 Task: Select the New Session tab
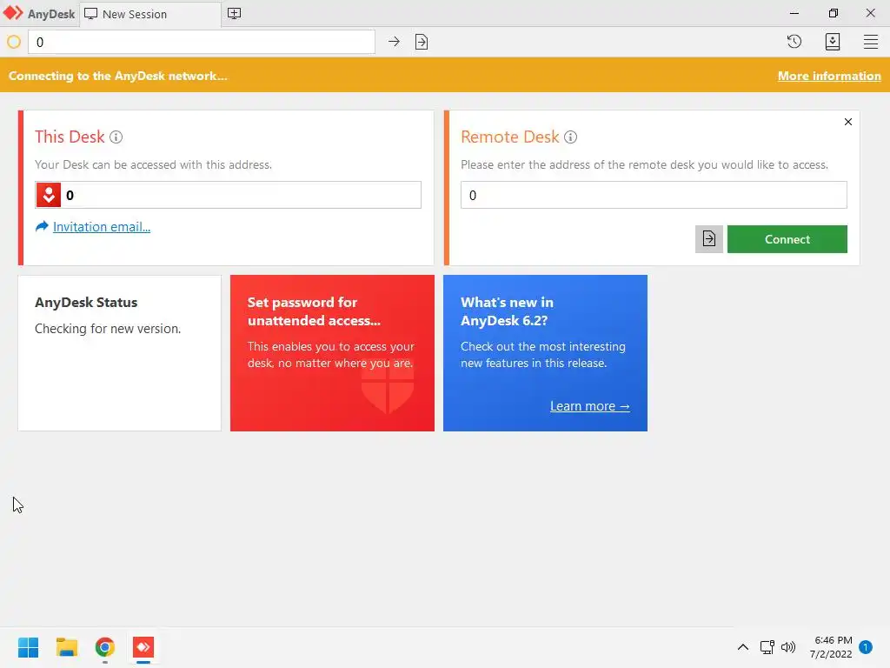tap(150, 14)
